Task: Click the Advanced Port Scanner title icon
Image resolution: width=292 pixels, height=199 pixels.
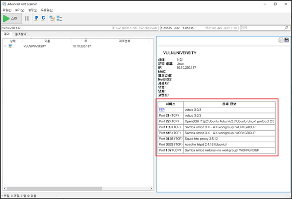Action: (4, 4)
